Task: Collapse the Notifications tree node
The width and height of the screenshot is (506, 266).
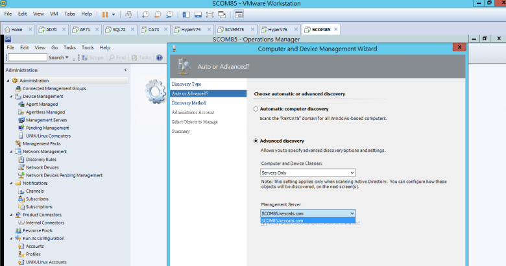Action: [x=10, y=183]
